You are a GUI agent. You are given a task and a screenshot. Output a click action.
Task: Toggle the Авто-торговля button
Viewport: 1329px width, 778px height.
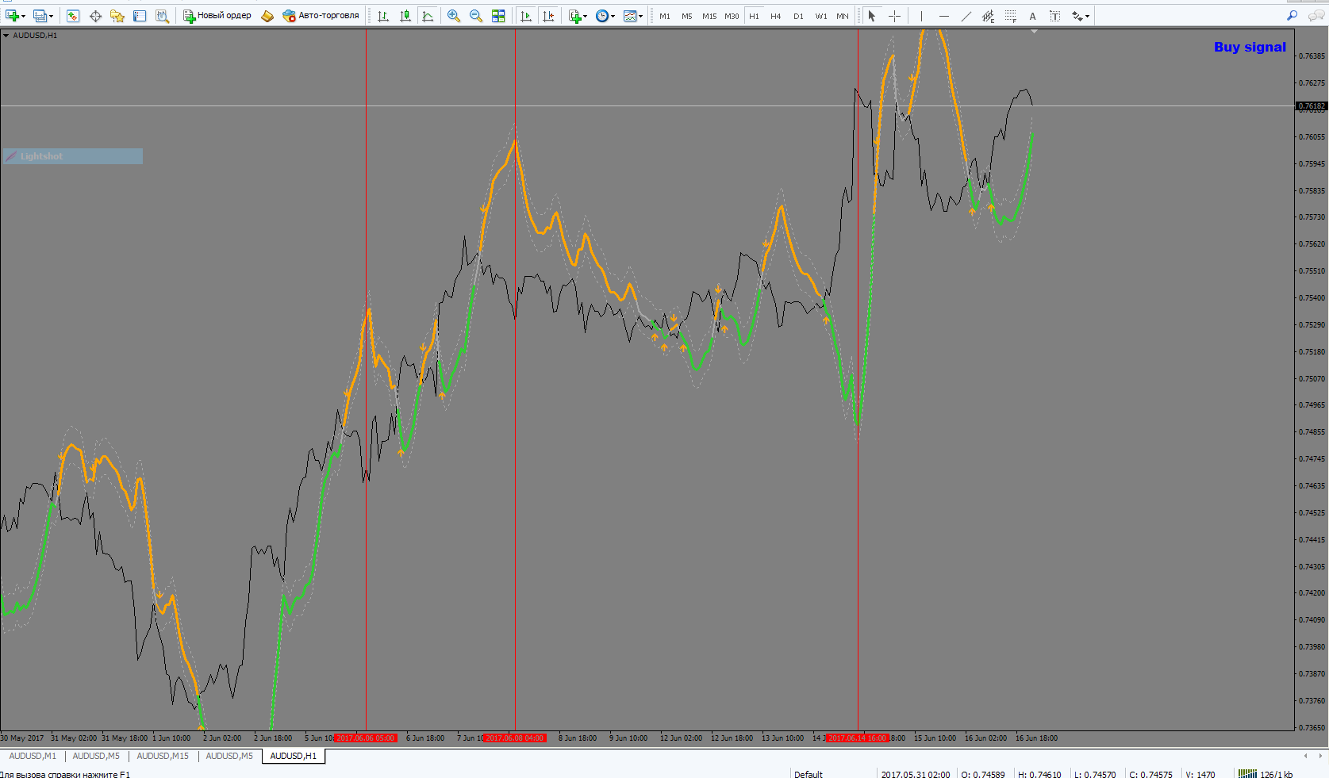(x=321, y=16)
